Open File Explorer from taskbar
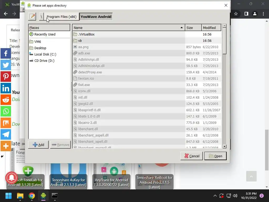The width and height of the screenshot is (269, 202). (20, 196)
